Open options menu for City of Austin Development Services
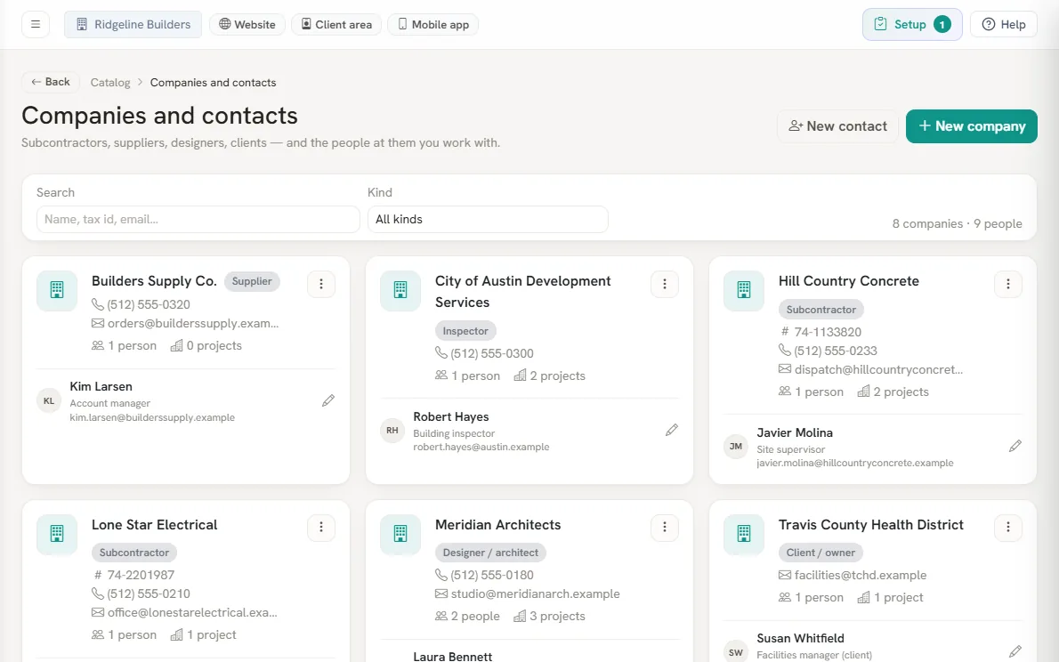 tap(665, 284)
